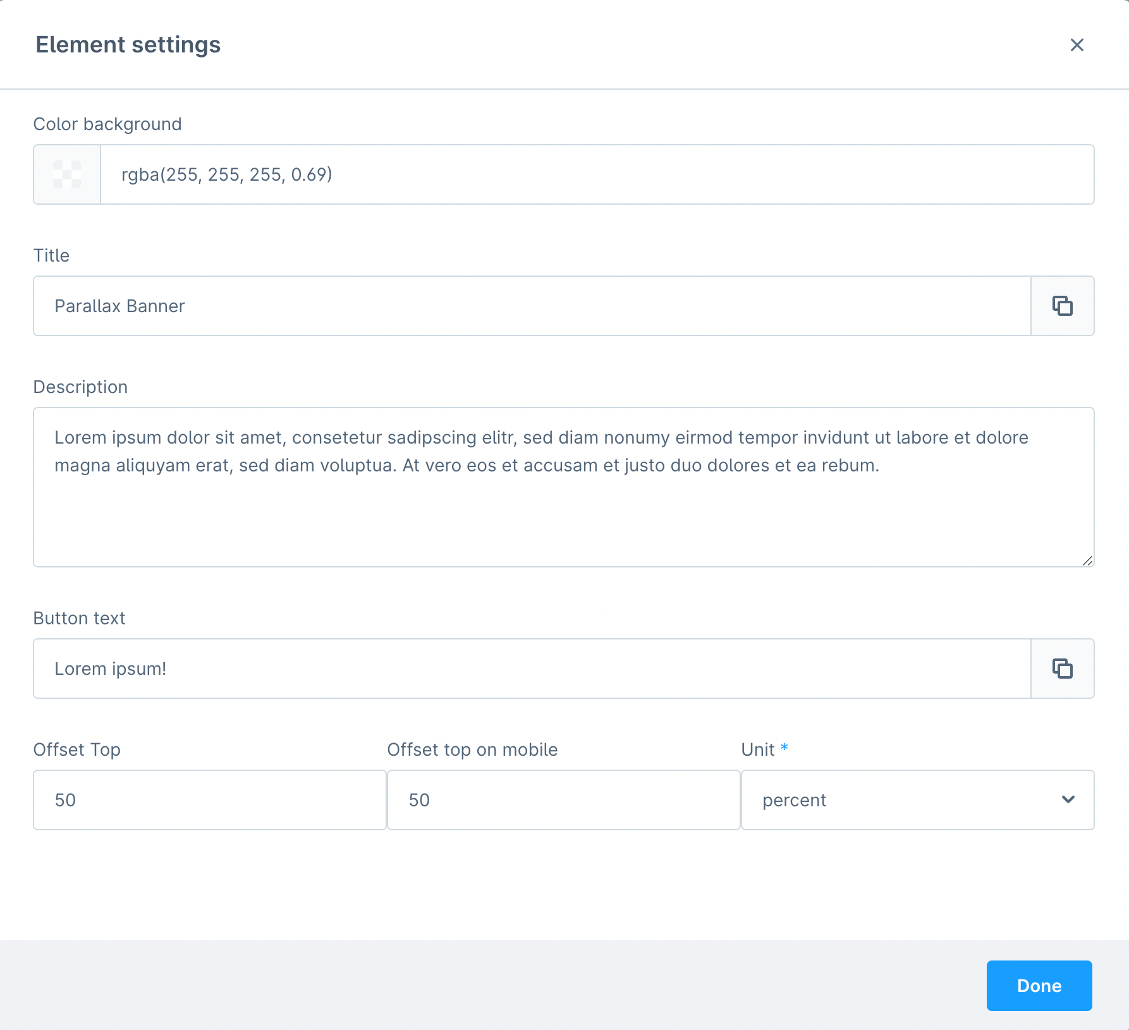Screen dimensions: 1129x1030
Task: Click the copy icon beside Button text
Action: coord(1063,669)
